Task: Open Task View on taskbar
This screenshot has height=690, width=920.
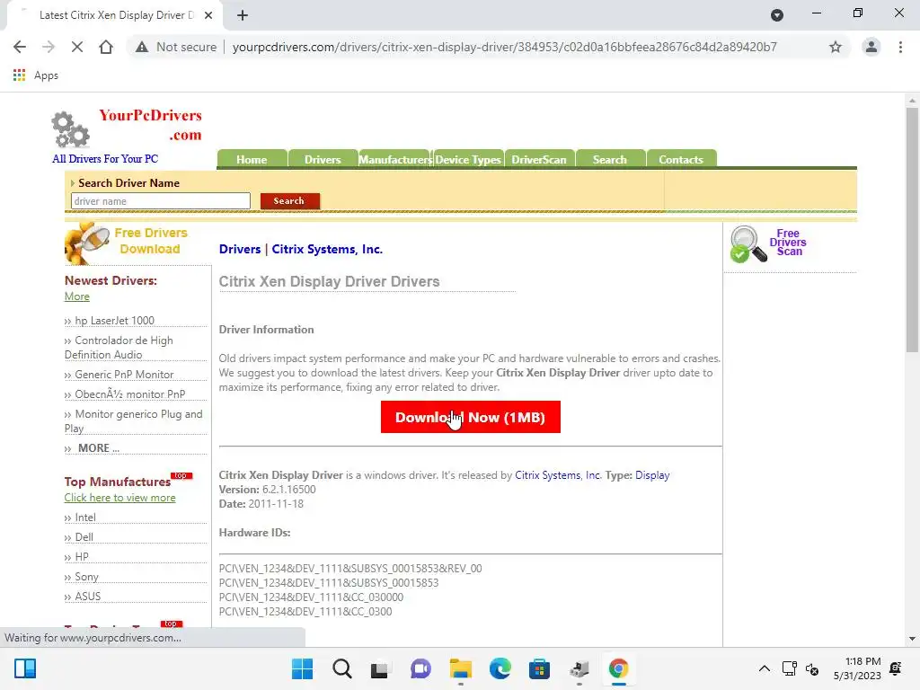Action: [x=380, y=668]
